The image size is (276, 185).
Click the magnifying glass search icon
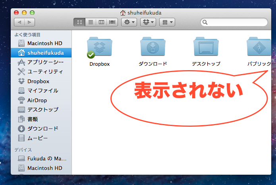coord(205,22)
